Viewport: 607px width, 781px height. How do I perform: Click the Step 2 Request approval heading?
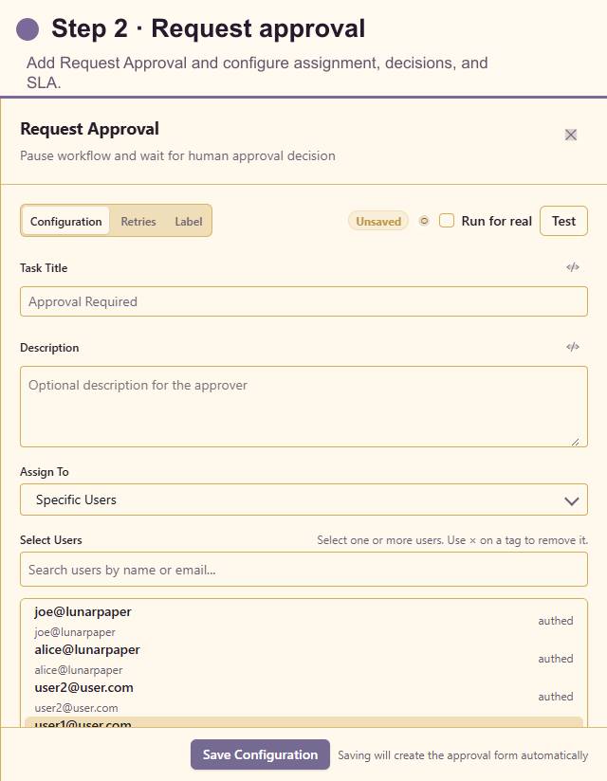(x=209, y=28)
